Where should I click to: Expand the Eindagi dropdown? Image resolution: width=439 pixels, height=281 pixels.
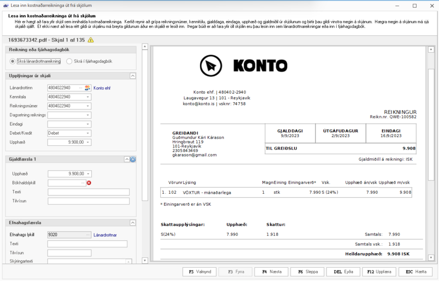(88, 124)
